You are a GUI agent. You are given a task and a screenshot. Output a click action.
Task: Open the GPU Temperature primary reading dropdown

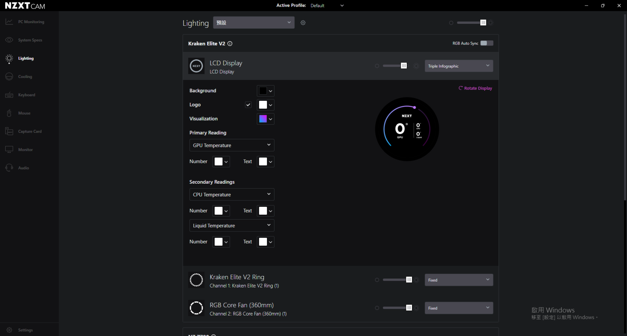pyautogui.click(x=231, y=145)
